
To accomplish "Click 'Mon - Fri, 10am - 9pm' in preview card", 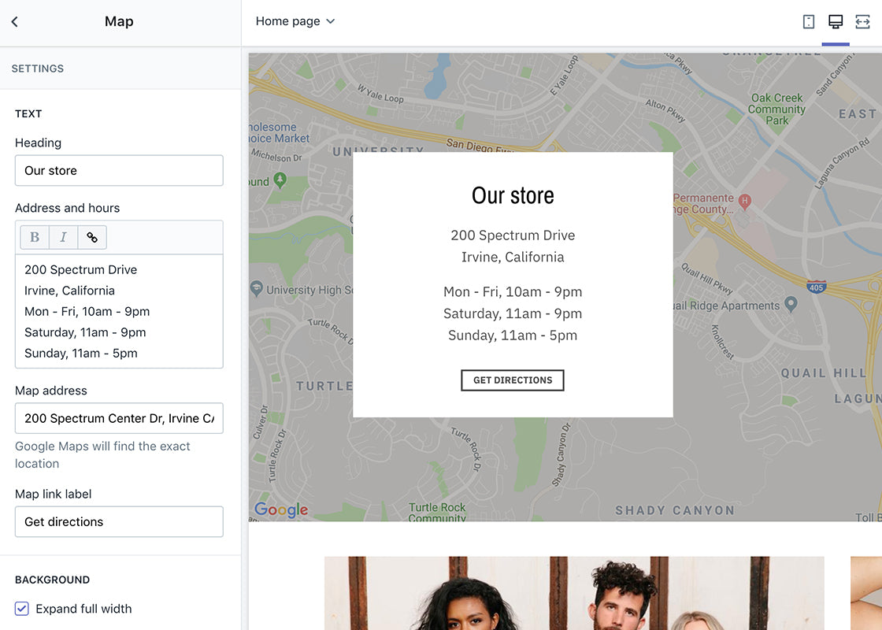I will (x=513, y=292).
